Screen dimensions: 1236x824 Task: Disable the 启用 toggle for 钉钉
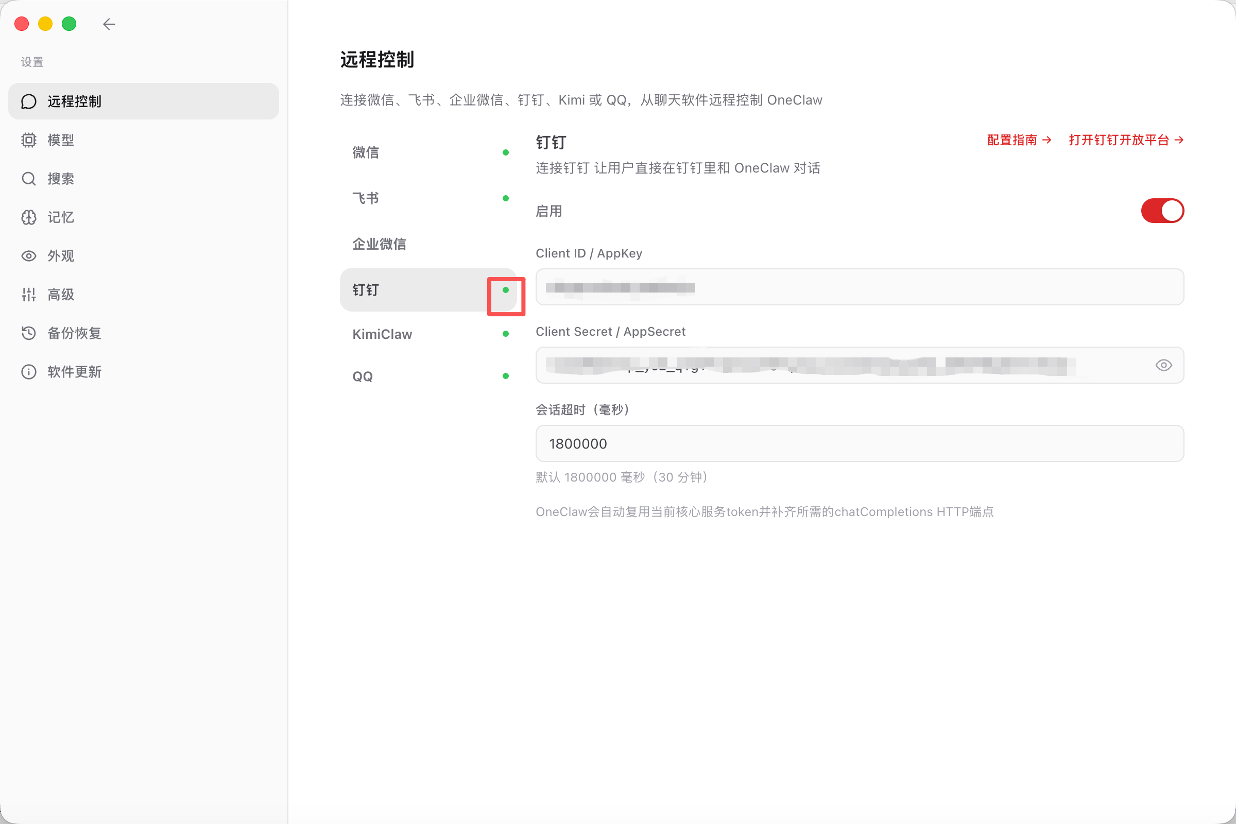click(1162, 211)
